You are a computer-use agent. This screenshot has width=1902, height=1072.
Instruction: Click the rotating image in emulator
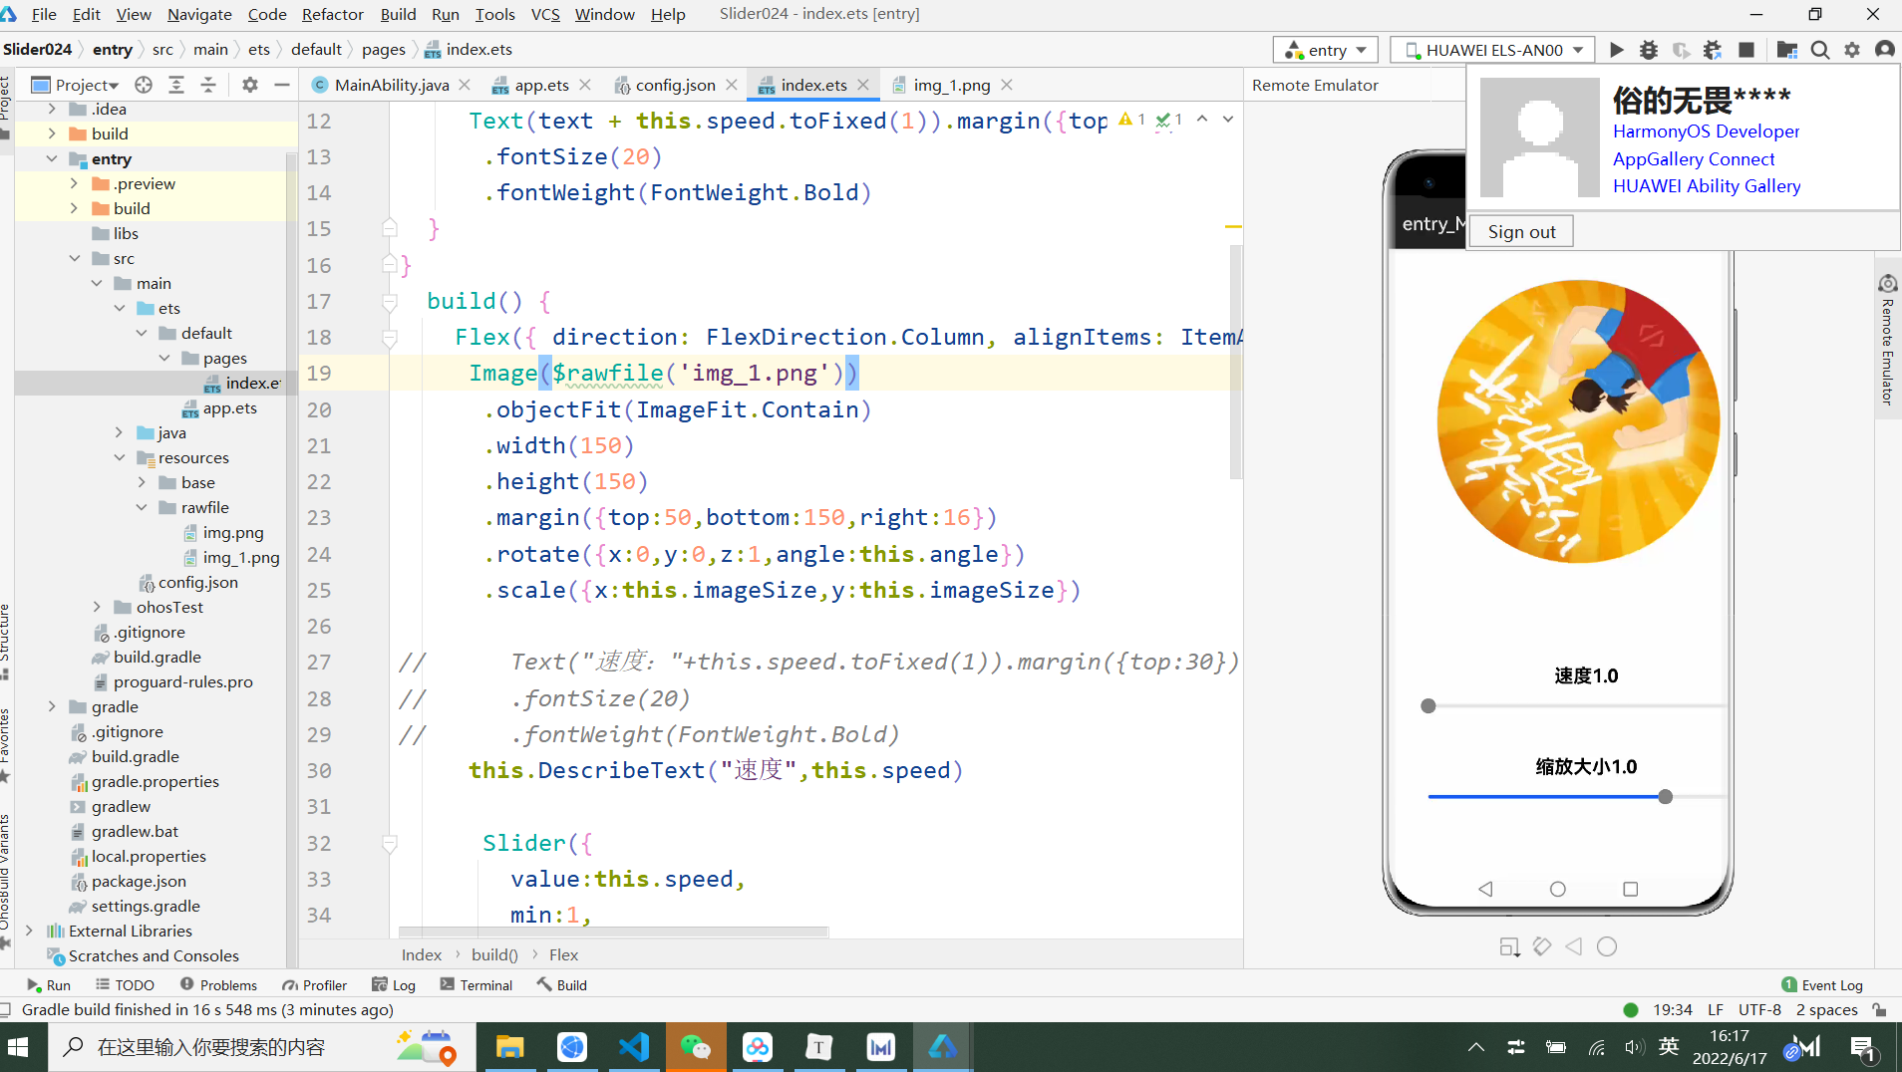tap(1579, 421)
